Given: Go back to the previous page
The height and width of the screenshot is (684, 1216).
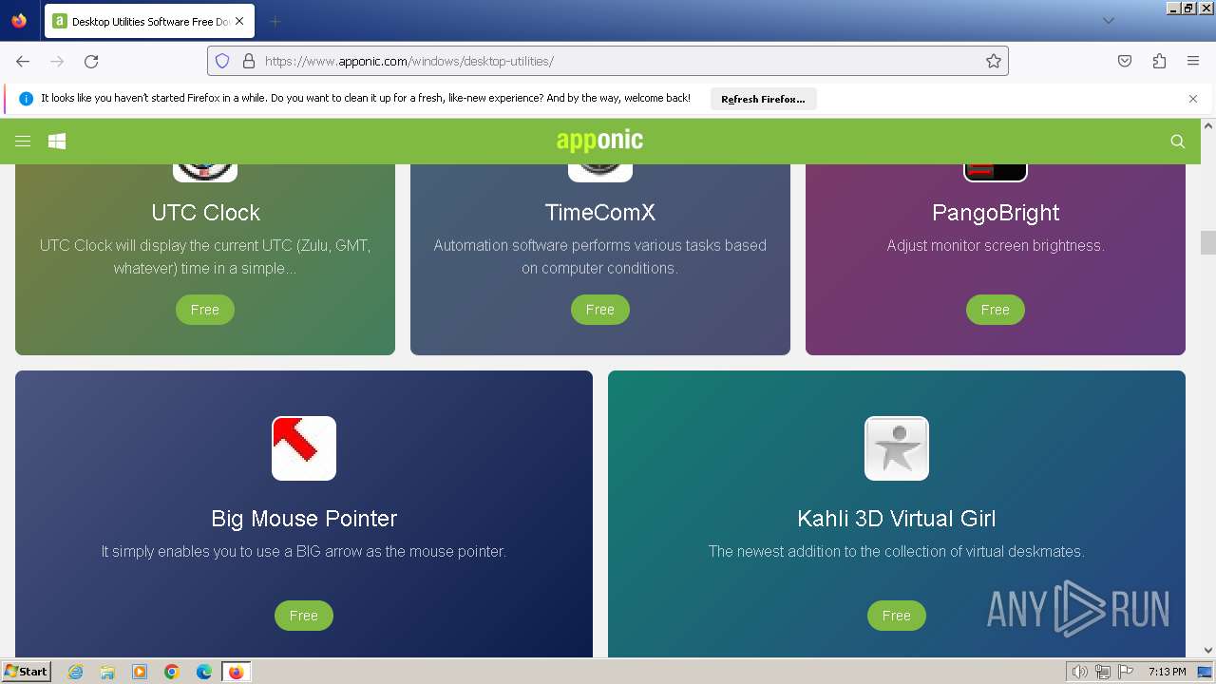Looking at the screenshot, I should [x=23, y=61].
